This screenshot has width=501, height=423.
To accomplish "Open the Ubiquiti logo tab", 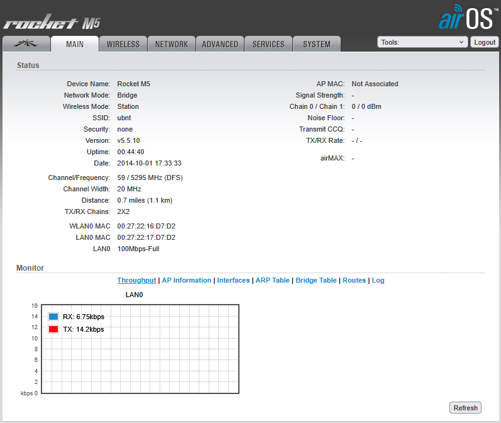I will pos(26,44).
